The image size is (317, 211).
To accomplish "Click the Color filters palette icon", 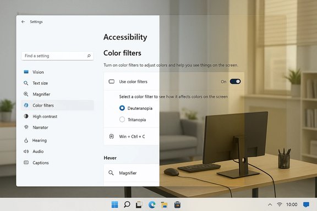I will [x=26, y=105].
